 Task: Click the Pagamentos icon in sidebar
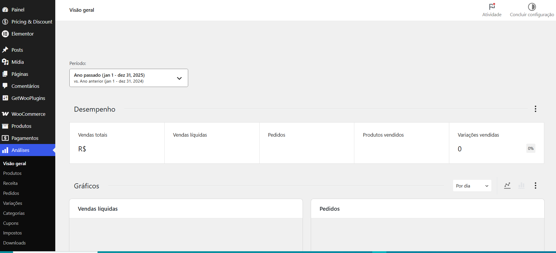click(x=5, y=138)
